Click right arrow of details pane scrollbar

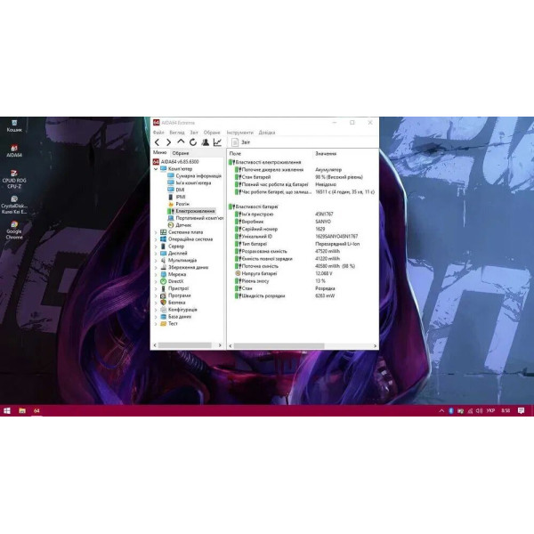(375, 346)
